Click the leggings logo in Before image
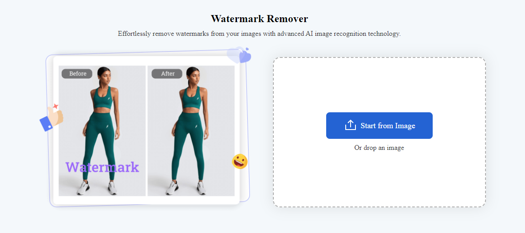The width and height of the screenshot is (525, 233). (x=107, y=126)
